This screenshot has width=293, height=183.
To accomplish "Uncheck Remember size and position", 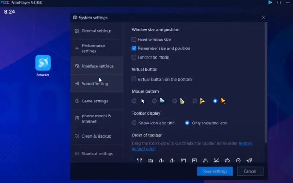I will click(134, 48).
